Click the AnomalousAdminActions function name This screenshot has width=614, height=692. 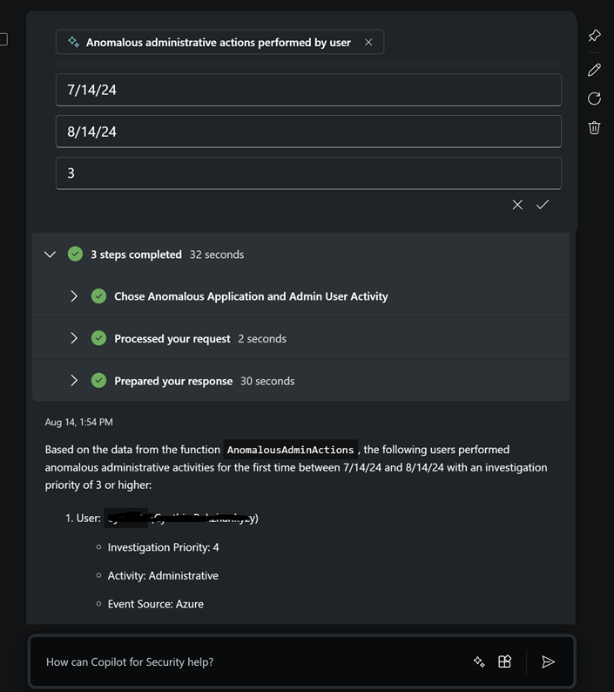[x=290, y=450]
